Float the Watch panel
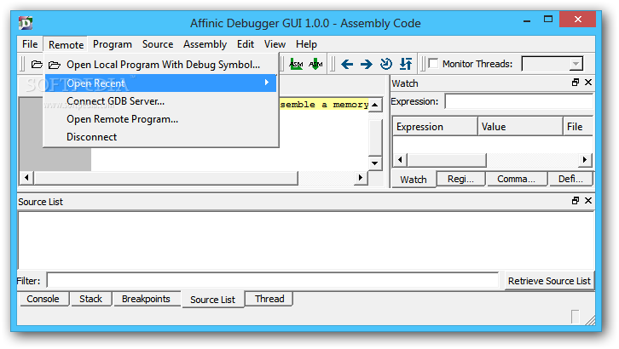 click(576, 83)
